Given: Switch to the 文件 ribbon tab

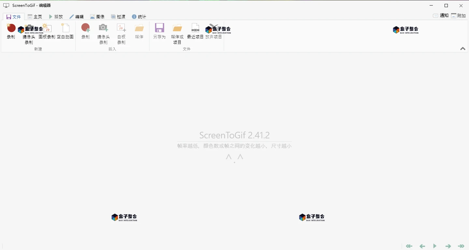Looking at the screenshot, I should point(14,17).
